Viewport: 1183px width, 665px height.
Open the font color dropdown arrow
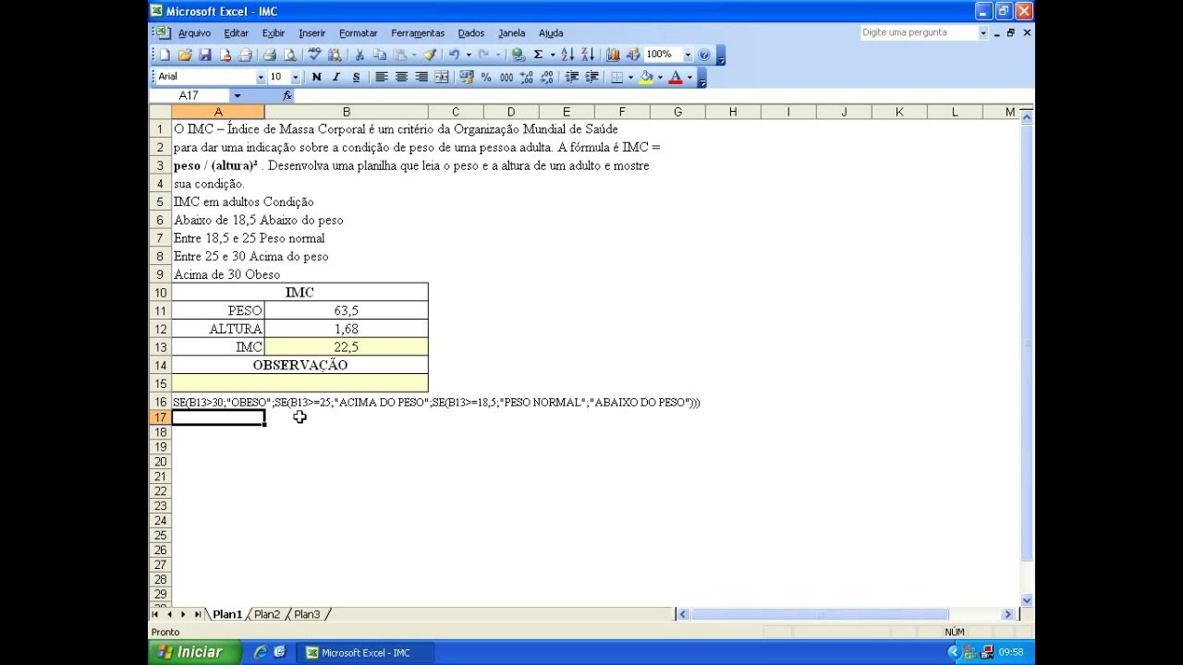[x=689, y=77]
